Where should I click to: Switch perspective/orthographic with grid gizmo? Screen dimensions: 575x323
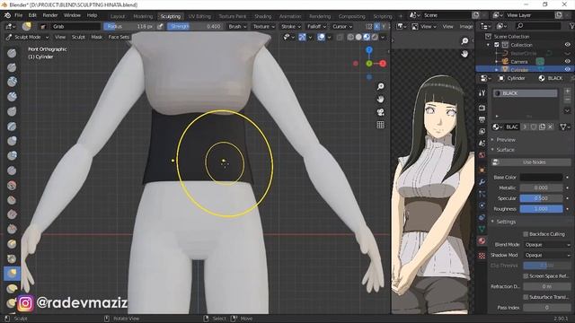[x=381, y=125]
